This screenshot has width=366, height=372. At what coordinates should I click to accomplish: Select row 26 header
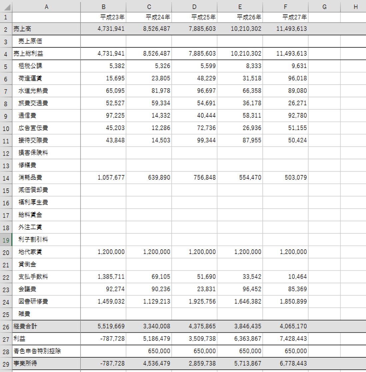[6, 327]
